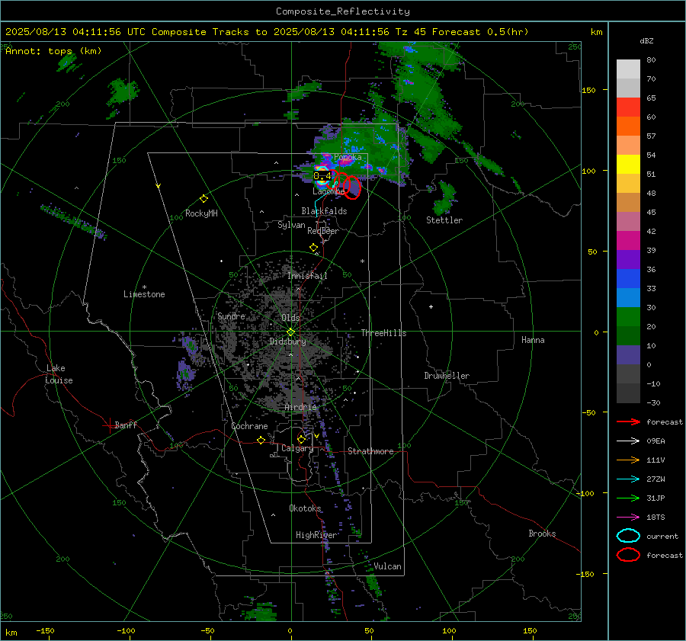Click the red forecast arrow in legend
686x641 pixels.
coord(628,421)
